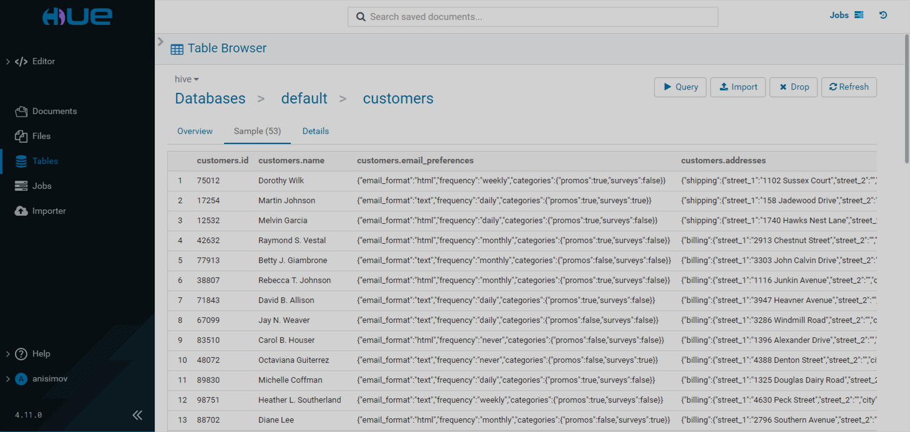This screenshot has width=910, height=432.
Task: Expand the left assist panel arrow
Action: pos(160,42)
